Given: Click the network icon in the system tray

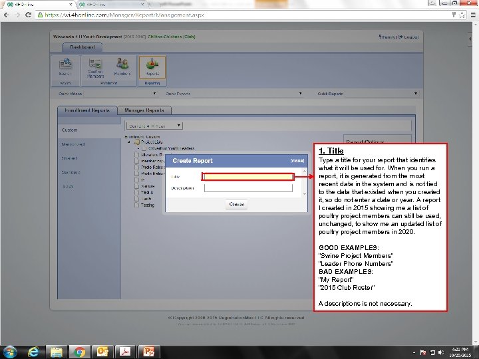Looking at the screenshot, I should click(432, 352).
